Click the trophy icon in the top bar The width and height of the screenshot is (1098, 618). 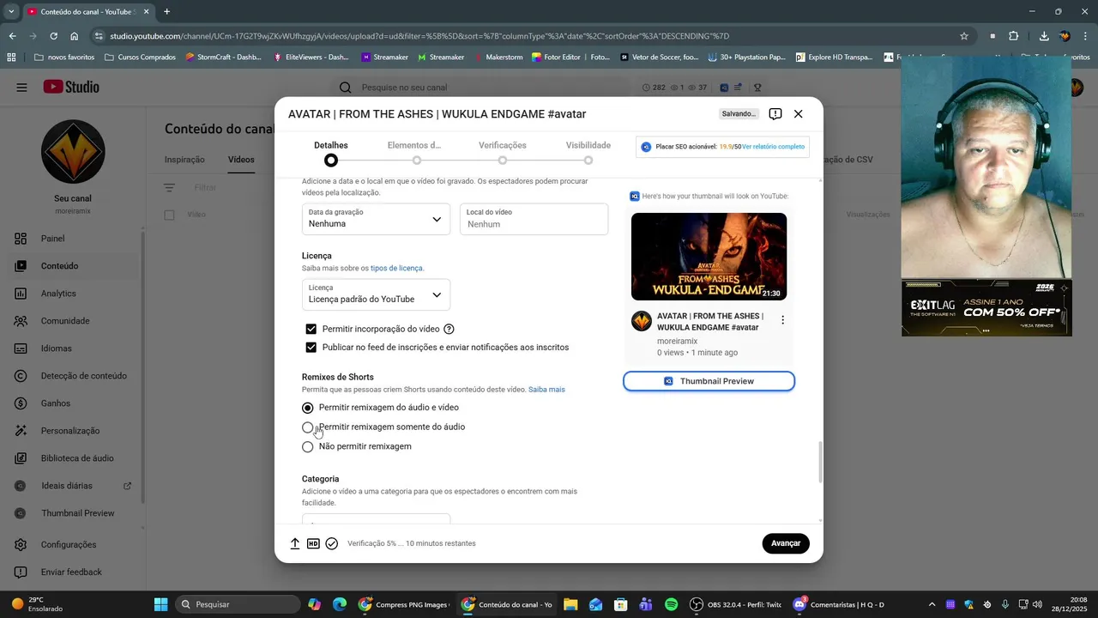757,88
